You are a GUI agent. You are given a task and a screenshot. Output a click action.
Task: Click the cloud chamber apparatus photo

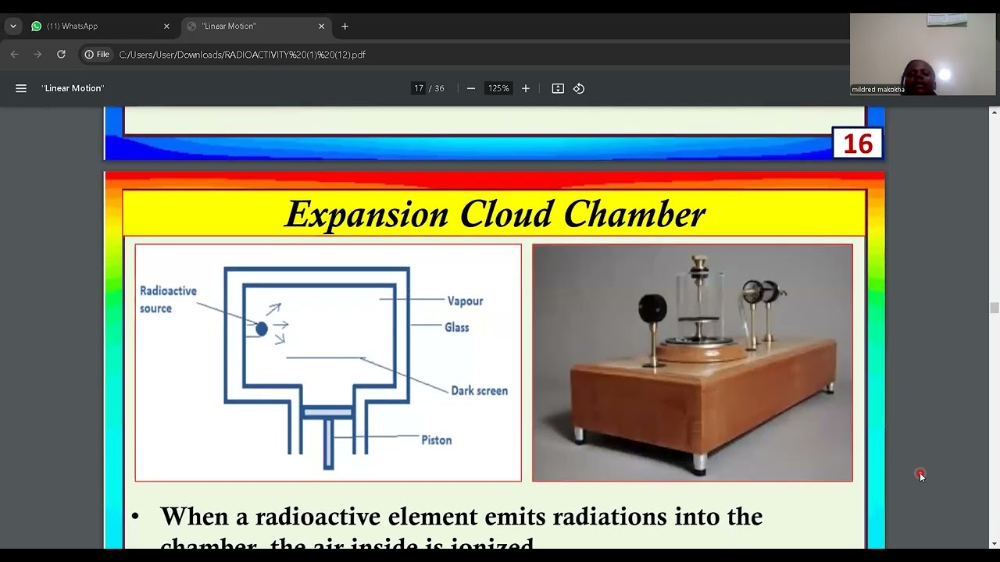pos(692,363)
